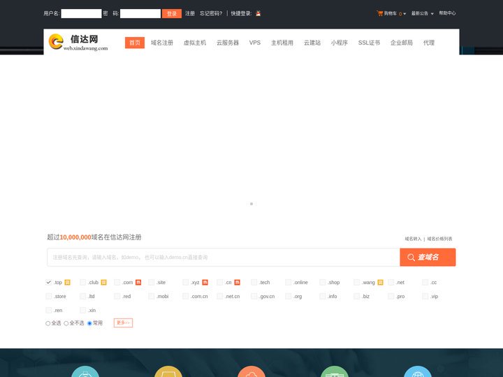Viewport: 503px width, 377px height.
Task: Go to the 首页 nav tab
Action: [x=135, y=43]
